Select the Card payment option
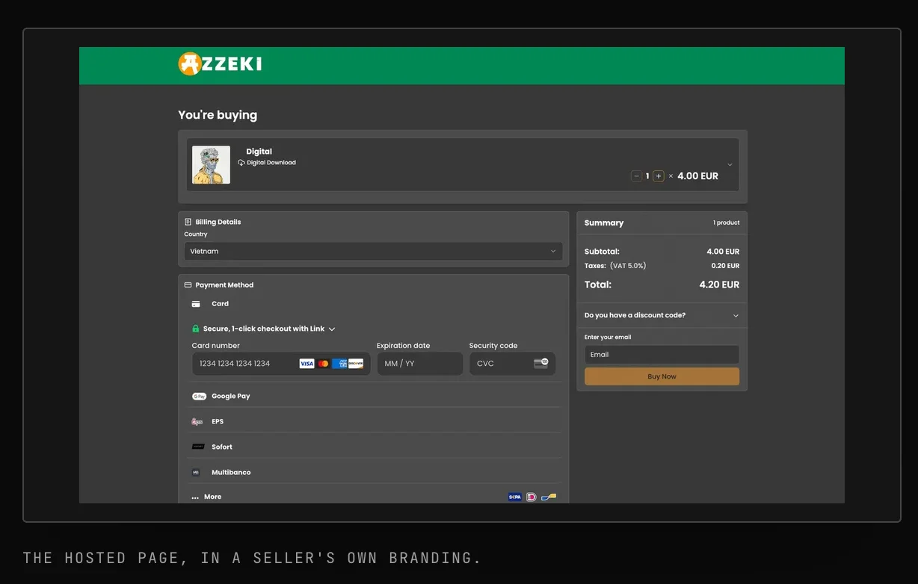Viewport: 918px width, 584px height. pyautogui.click(x=374, y=304)
